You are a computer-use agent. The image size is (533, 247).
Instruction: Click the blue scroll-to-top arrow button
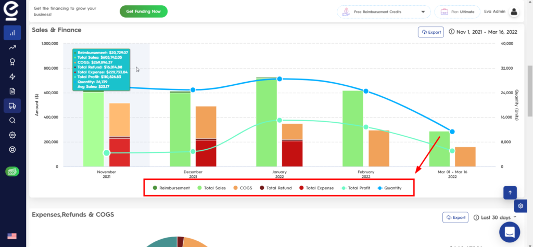tap(510, 192)
